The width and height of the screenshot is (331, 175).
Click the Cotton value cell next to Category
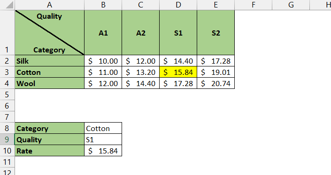103,128
